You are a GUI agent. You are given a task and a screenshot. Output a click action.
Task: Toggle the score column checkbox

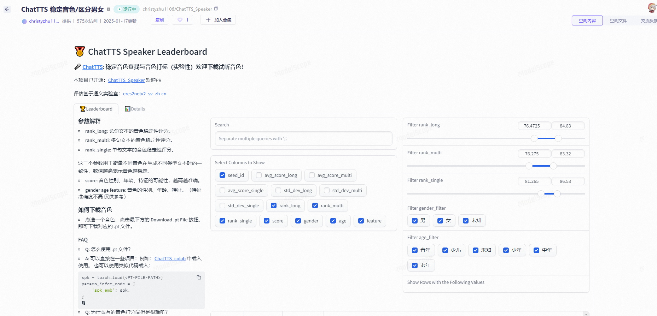point(267,221)
